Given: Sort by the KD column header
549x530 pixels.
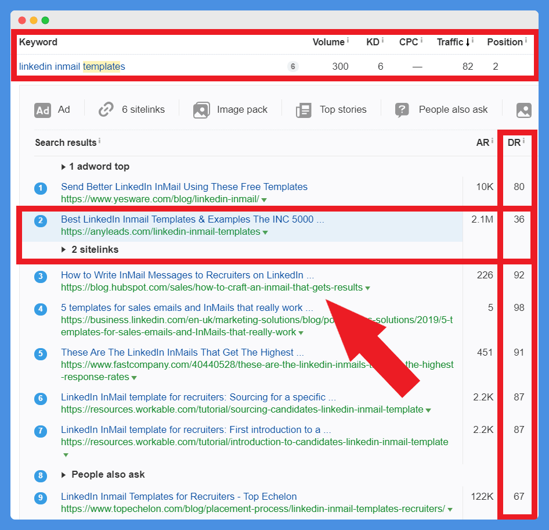Looking at the screenshot, I should tap(373, 42).
